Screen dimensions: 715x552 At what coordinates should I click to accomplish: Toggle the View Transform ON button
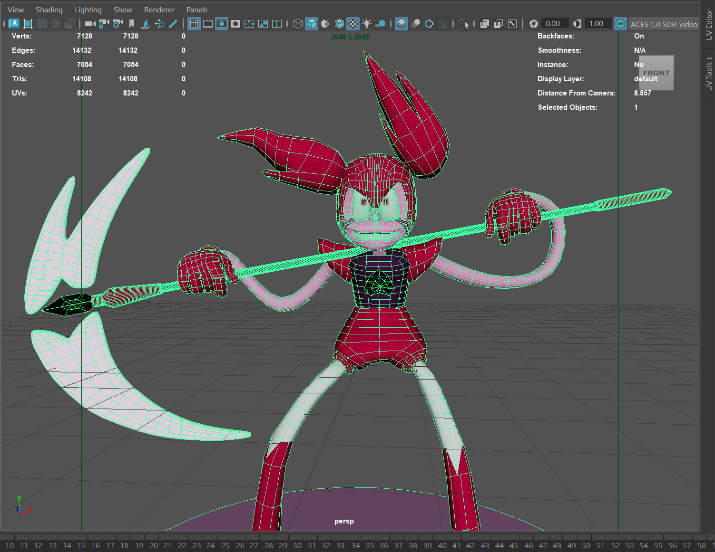[x=620, y=24]
